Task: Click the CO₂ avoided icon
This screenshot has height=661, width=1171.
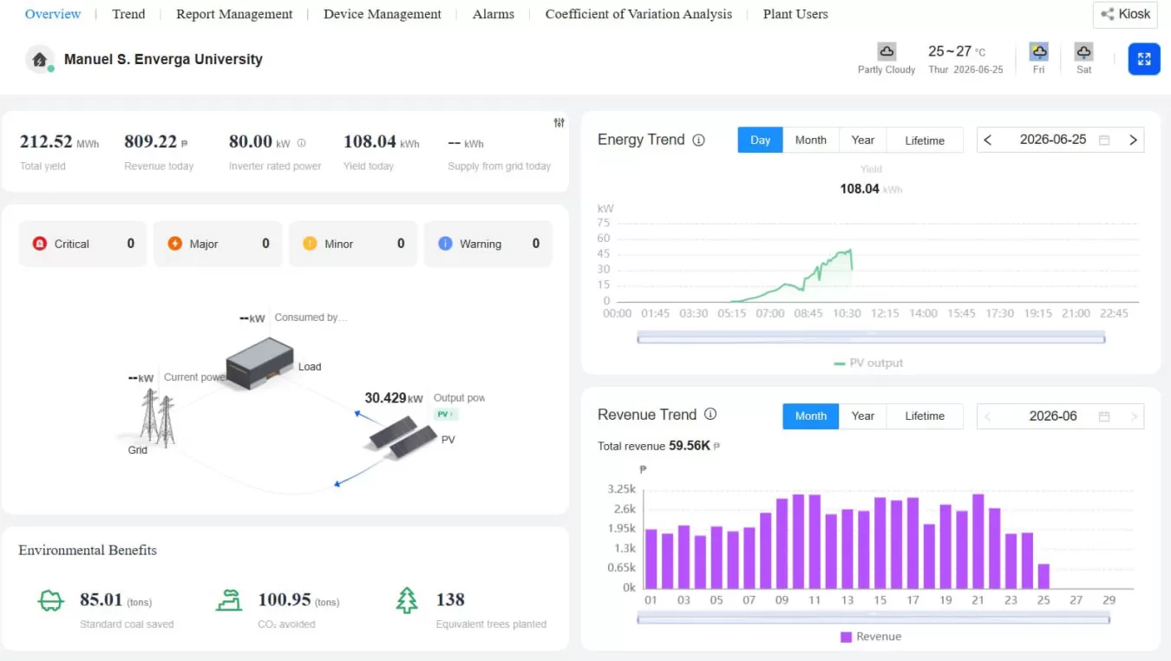Action: point(229,600)
